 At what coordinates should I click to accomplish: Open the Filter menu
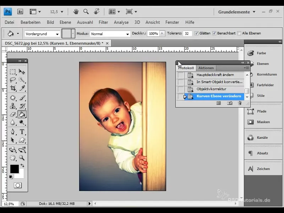coord(103,22)
